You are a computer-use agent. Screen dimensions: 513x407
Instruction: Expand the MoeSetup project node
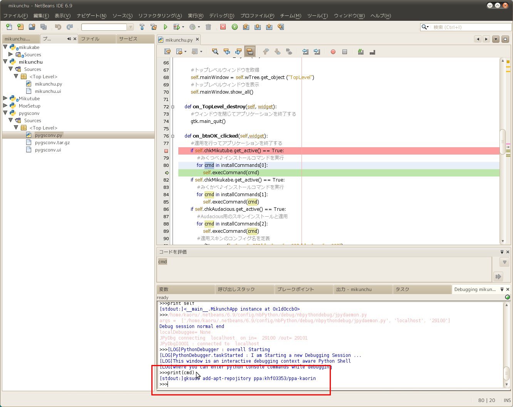[5, 106]
